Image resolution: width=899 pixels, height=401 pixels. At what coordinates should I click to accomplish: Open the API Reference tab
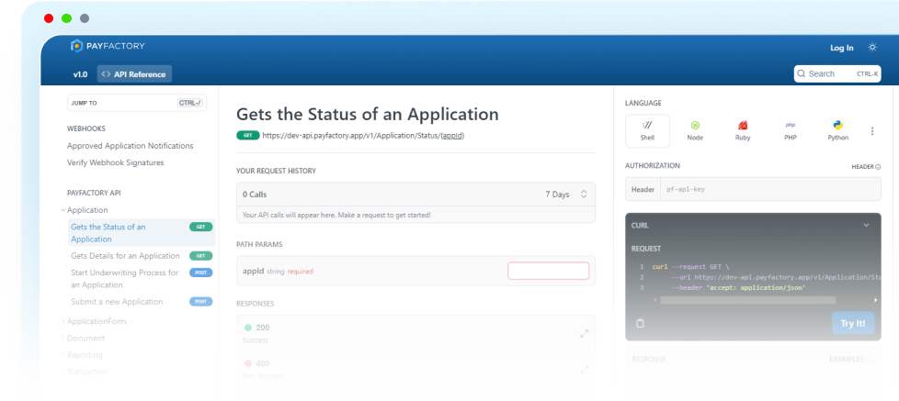coord(135,74)
